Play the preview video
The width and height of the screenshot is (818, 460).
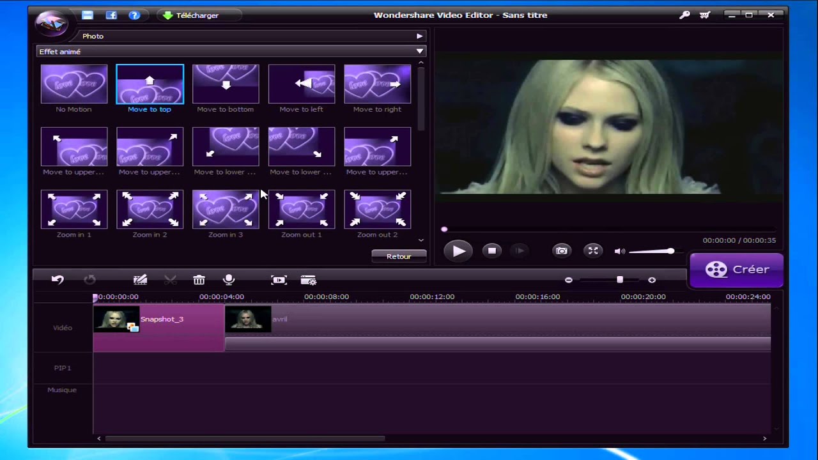(x=459, y=251)
